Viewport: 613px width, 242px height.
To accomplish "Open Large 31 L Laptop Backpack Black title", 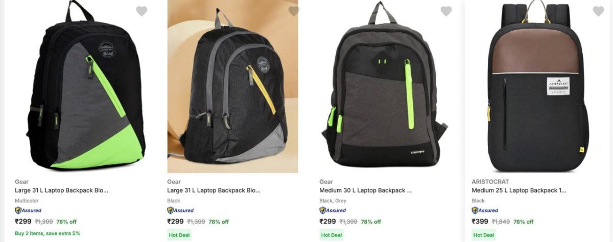I will click(214, 190).
